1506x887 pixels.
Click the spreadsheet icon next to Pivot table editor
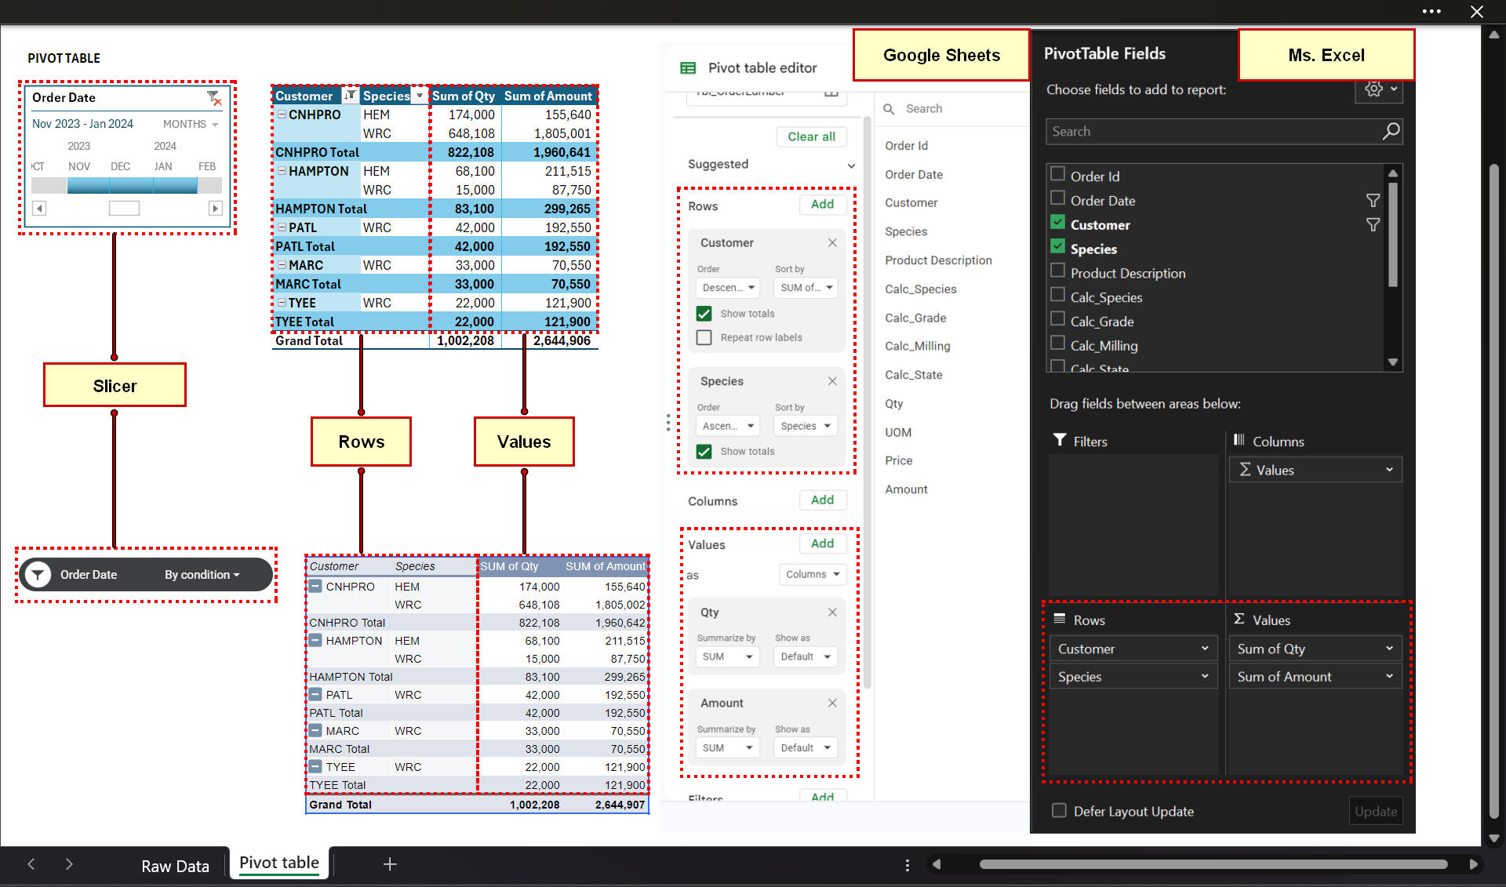687,67
